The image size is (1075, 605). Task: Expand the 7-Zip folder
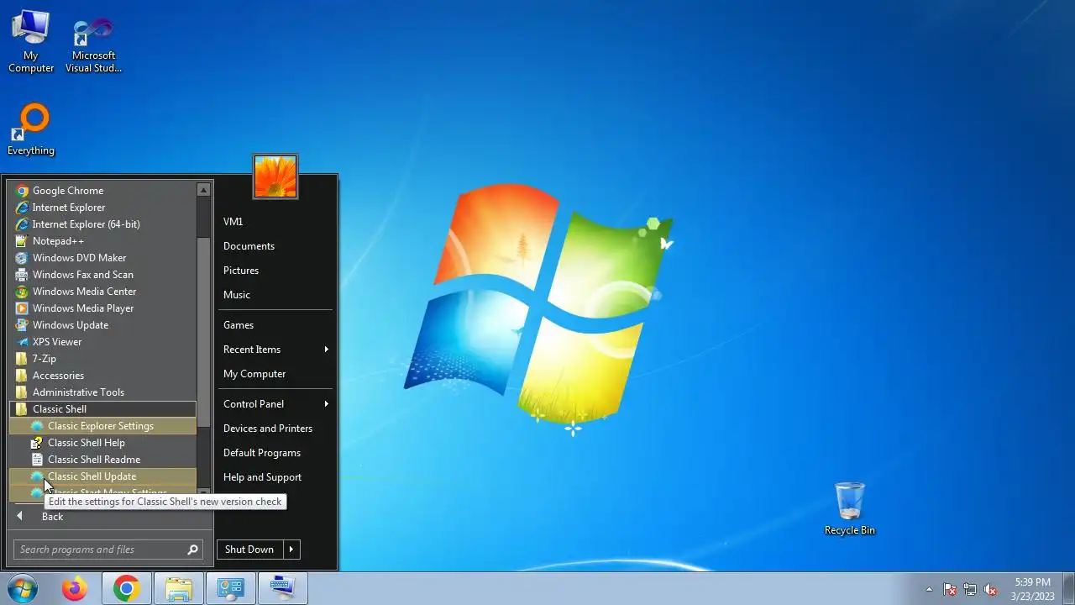click(x=102, y=359)
